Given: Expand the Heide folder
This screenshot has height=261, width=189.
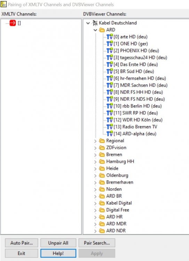Looking at the screenshot, I should 95,169.
